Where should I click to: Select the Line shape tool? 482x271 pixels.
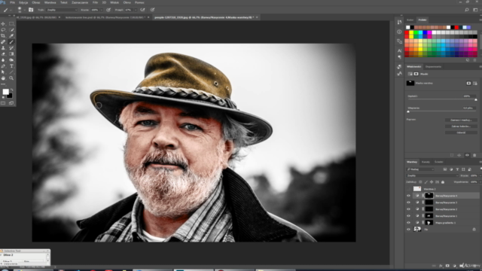tap(11, 72)
